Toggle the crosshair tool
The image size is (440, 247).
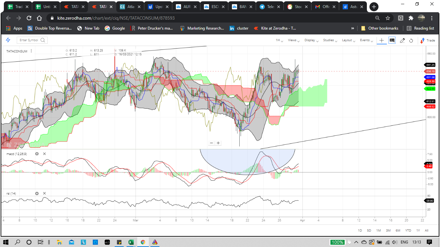point(381,40)
